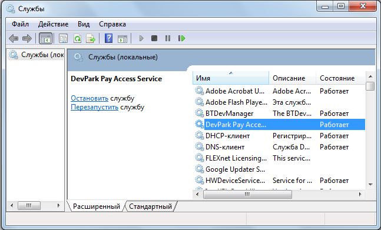Click the gear icon beside HWDeviceService...
This screenshot has height=230, width=381.
coord(200,180)
